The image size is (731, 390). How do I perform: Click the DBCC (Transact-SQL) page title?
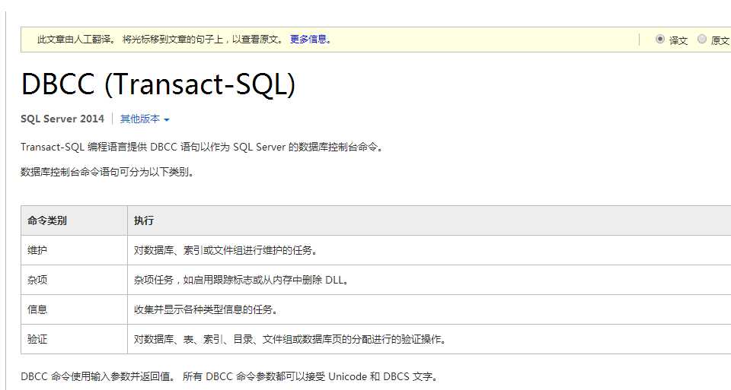click(158, 84)
